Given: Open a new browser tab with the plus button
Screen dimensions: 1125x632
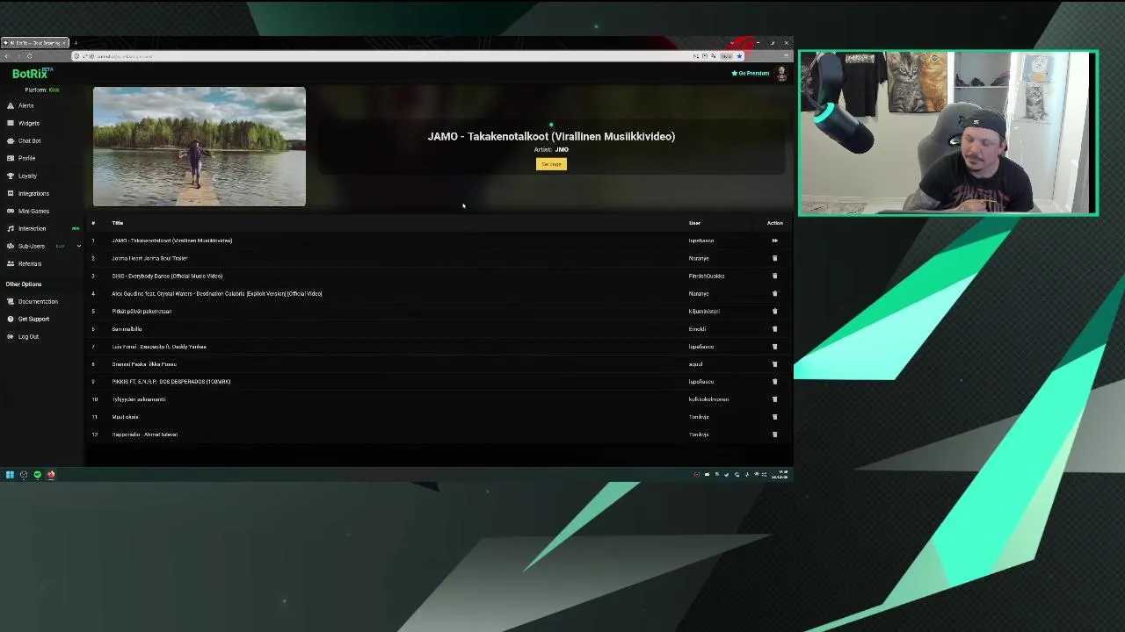Looking at the screenshot, I should point(76,43).
